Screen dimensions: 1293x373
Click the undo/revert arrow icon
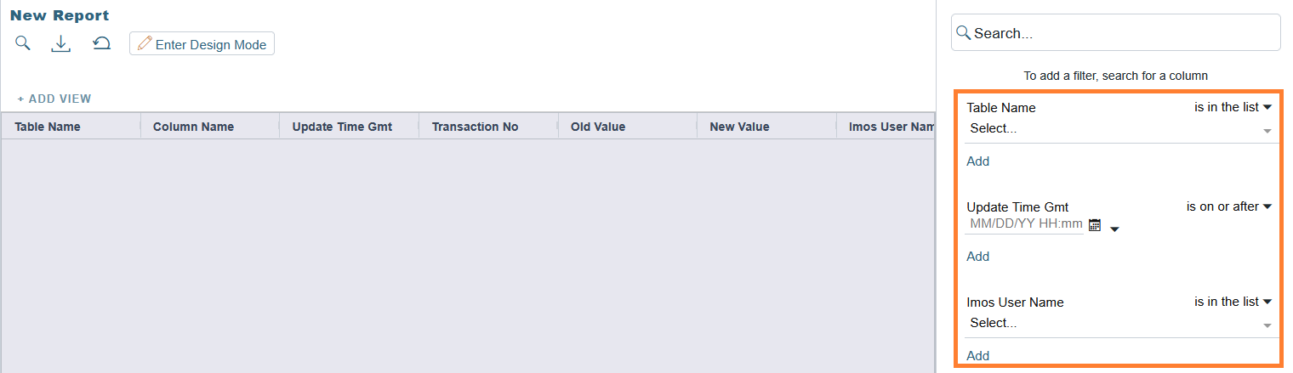point(102,43)
